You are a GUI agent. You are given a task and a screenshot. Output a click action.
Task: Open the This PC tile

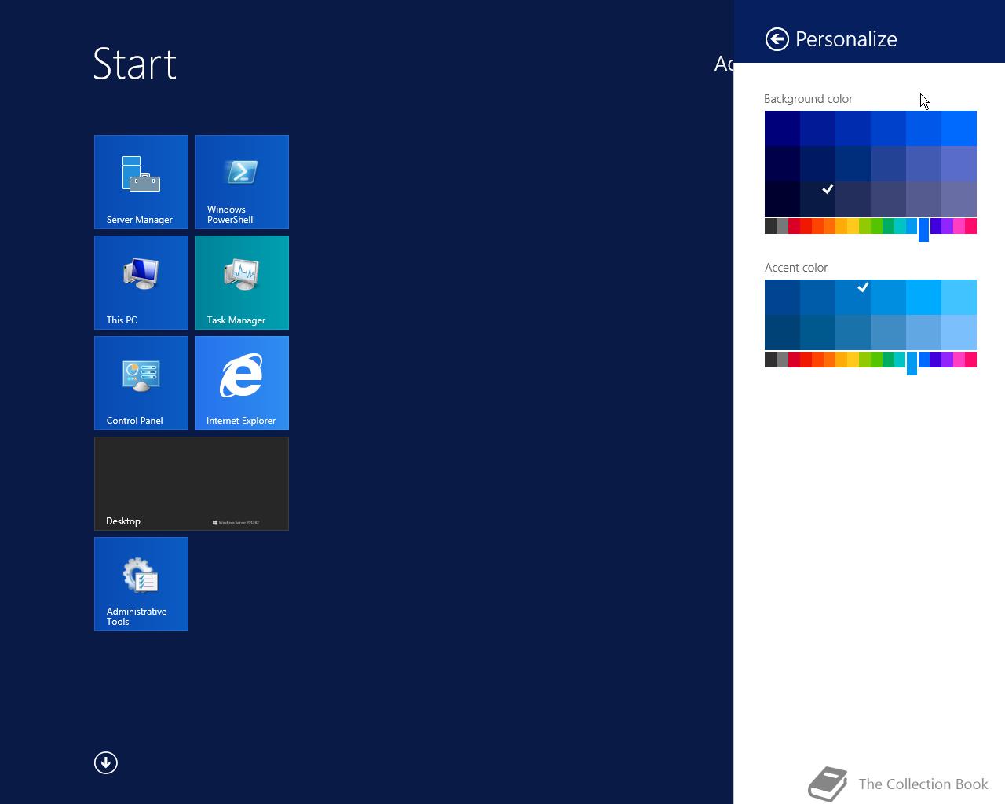point(141,283)
